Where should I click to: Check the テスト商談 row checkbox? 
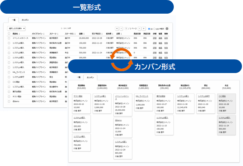point(9,97)
